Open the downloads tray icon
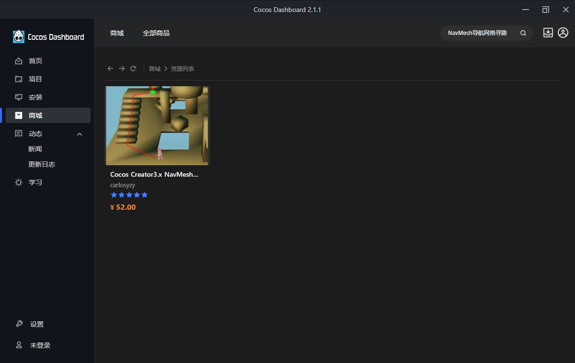575x363 pixels. click(548, 33)
